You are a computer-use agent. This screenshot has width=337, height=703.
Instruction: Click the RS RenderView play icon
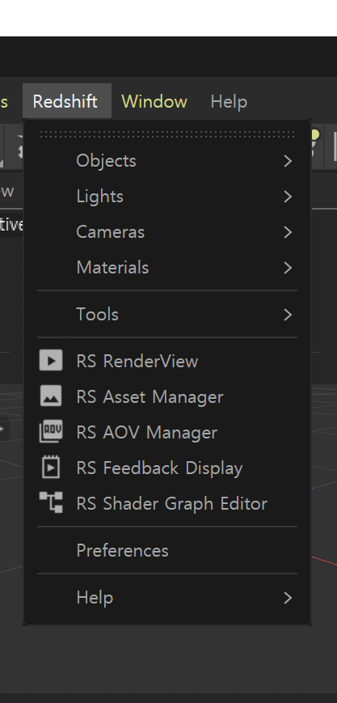click(51, 361)
